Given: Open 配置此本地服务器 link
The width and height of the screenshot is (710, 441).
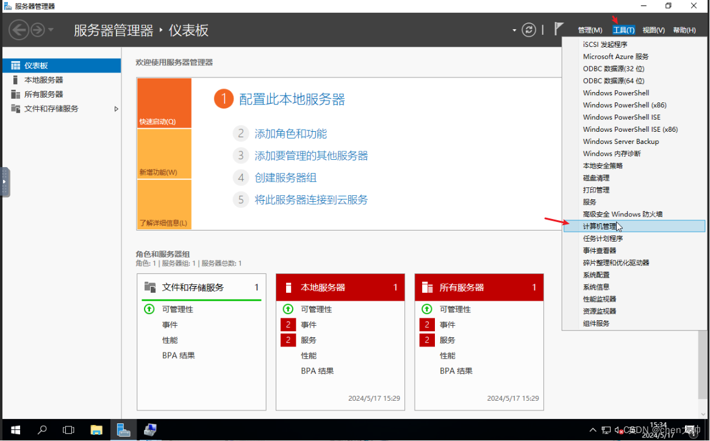Looking at the screenshot, I should (292, 99).
